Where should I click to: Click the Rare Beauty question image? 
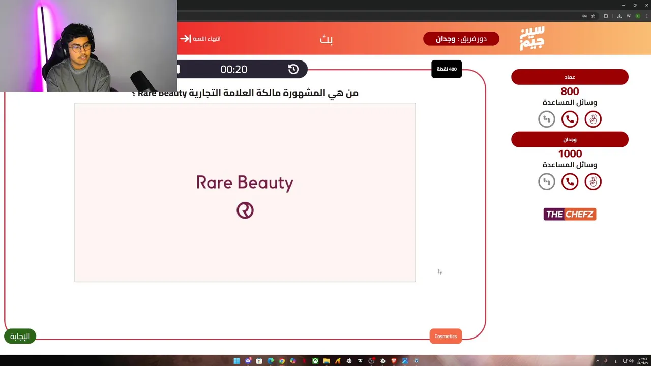(x=245, y=192)
